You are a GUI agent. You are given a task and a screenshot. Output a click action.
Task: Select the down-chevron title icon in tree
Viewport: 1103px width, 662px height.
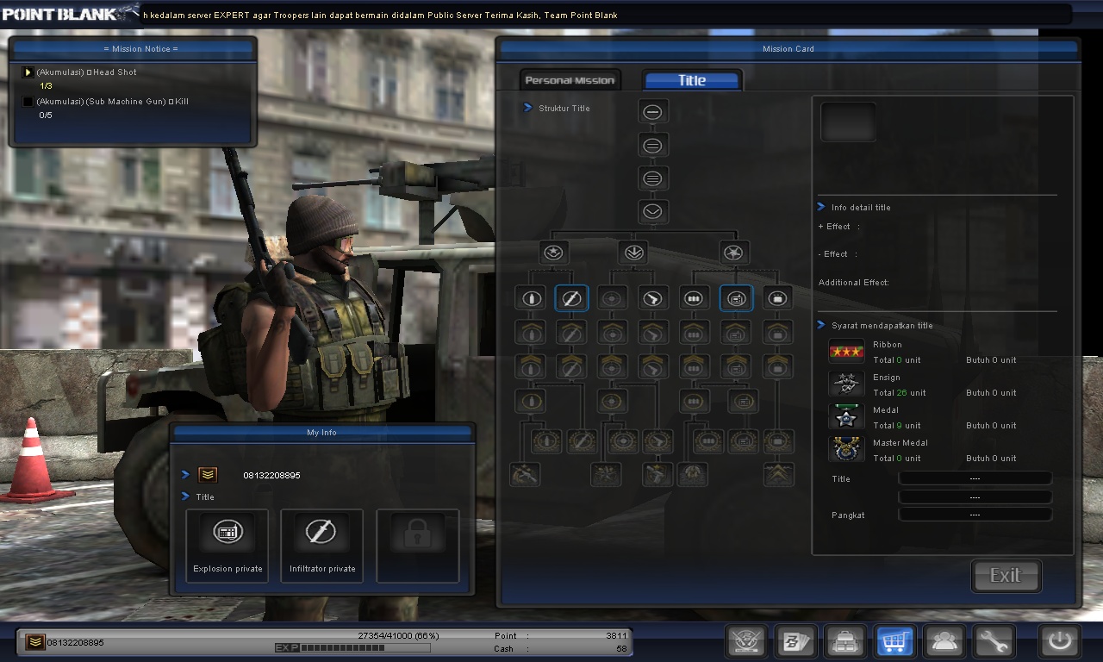click(x=653, y=211)
